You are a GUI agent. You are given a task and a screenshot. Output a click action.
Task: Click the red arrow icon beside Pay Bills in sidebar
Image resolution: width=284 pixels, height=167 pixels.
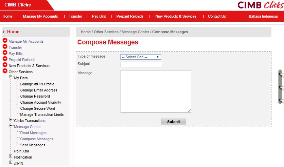tap(5, 53)
